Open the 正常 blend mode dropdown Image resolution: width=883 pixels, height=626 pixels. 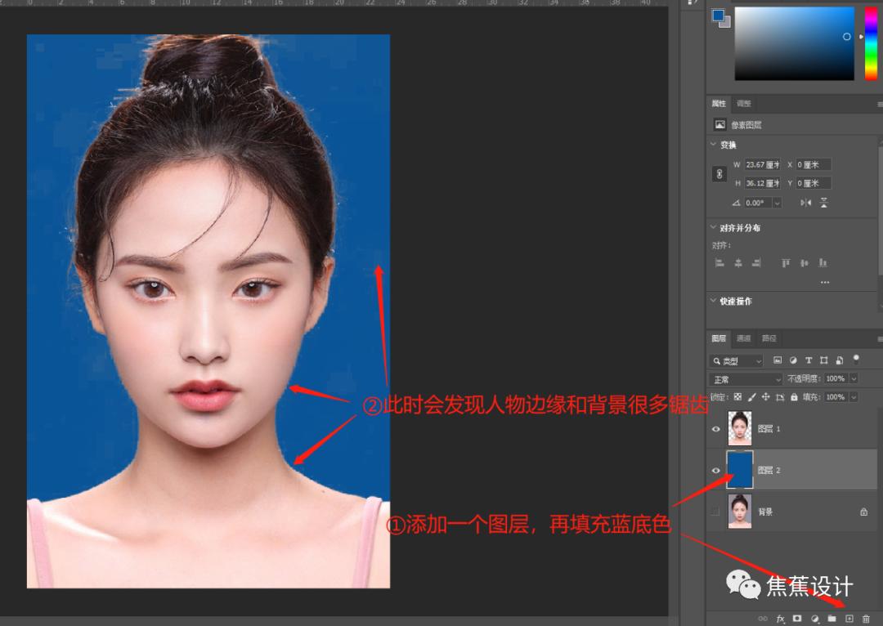click(744, 378)
